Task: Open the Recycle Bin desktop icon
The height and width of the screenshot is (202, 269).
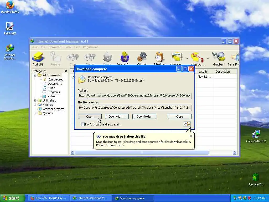Action: (256, 180)
